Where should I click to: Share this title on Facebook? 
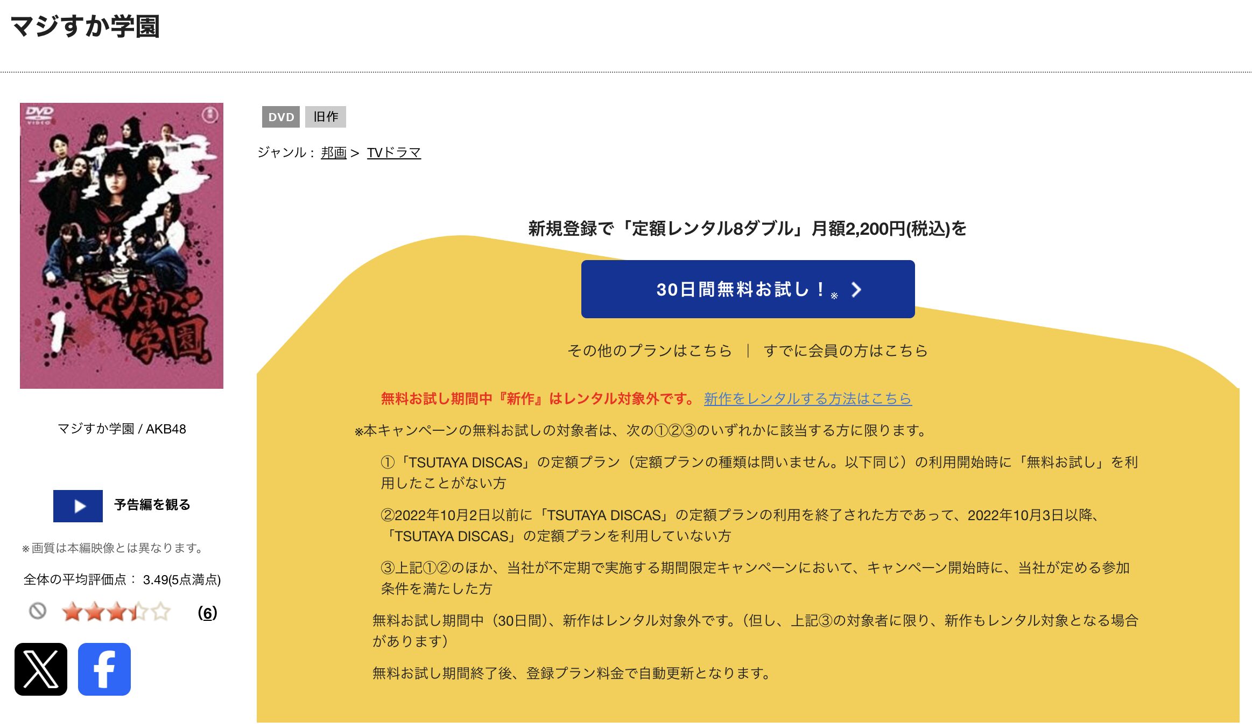click(104, 669)
